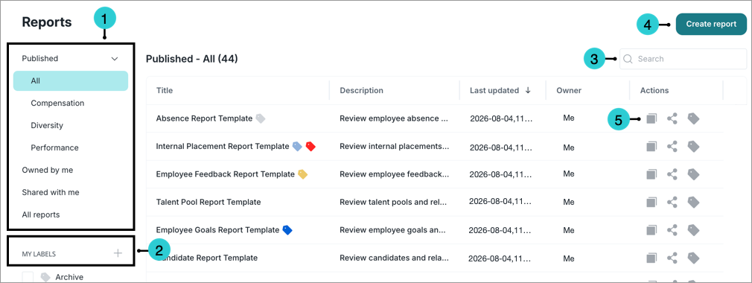Screen dimensions: 752x283
Task: Click the magnifier icon in the search box
Action: [628, 59]
